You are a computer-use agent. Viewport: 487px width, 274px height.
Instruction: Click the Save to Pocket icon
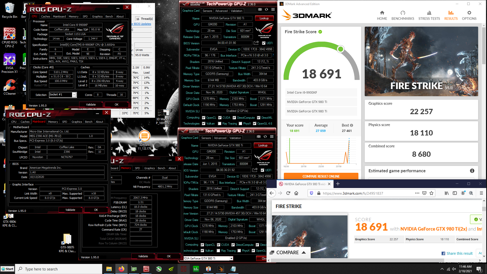point(424,193)
